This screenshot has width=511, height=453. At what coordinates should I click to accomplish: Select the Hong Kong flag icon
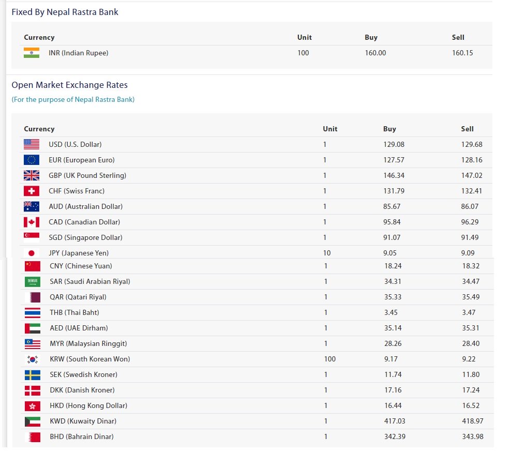click(x=32, y=405)
